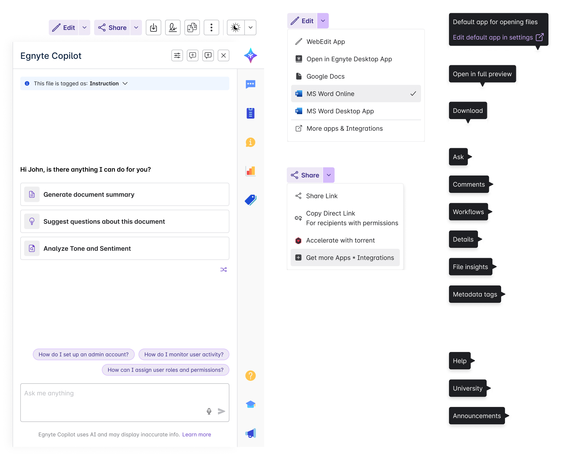Expand the Instruction tag chevron
Image resolution: width=561 pixels, height=460 pixels.
point(125,84)
